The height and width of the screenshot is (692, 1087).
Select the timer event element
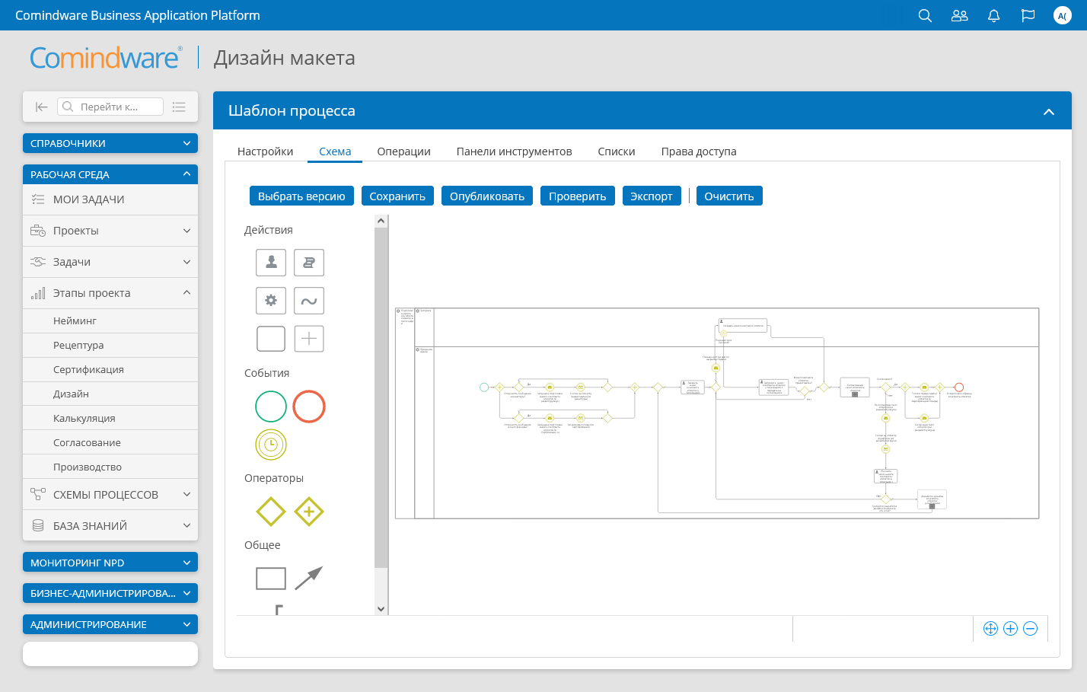tap(271, 445)
